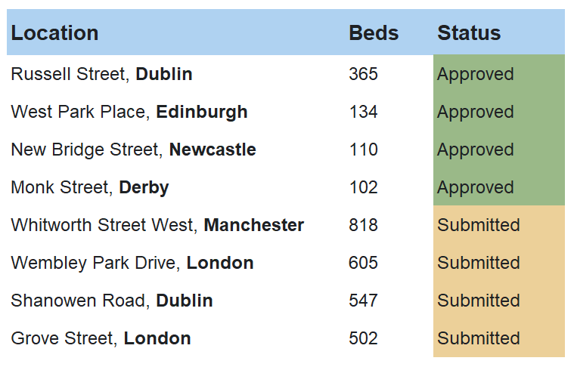The image size is (574, 367).
Task: Select the 134 beds cell
Action: (x=363, y=112)
